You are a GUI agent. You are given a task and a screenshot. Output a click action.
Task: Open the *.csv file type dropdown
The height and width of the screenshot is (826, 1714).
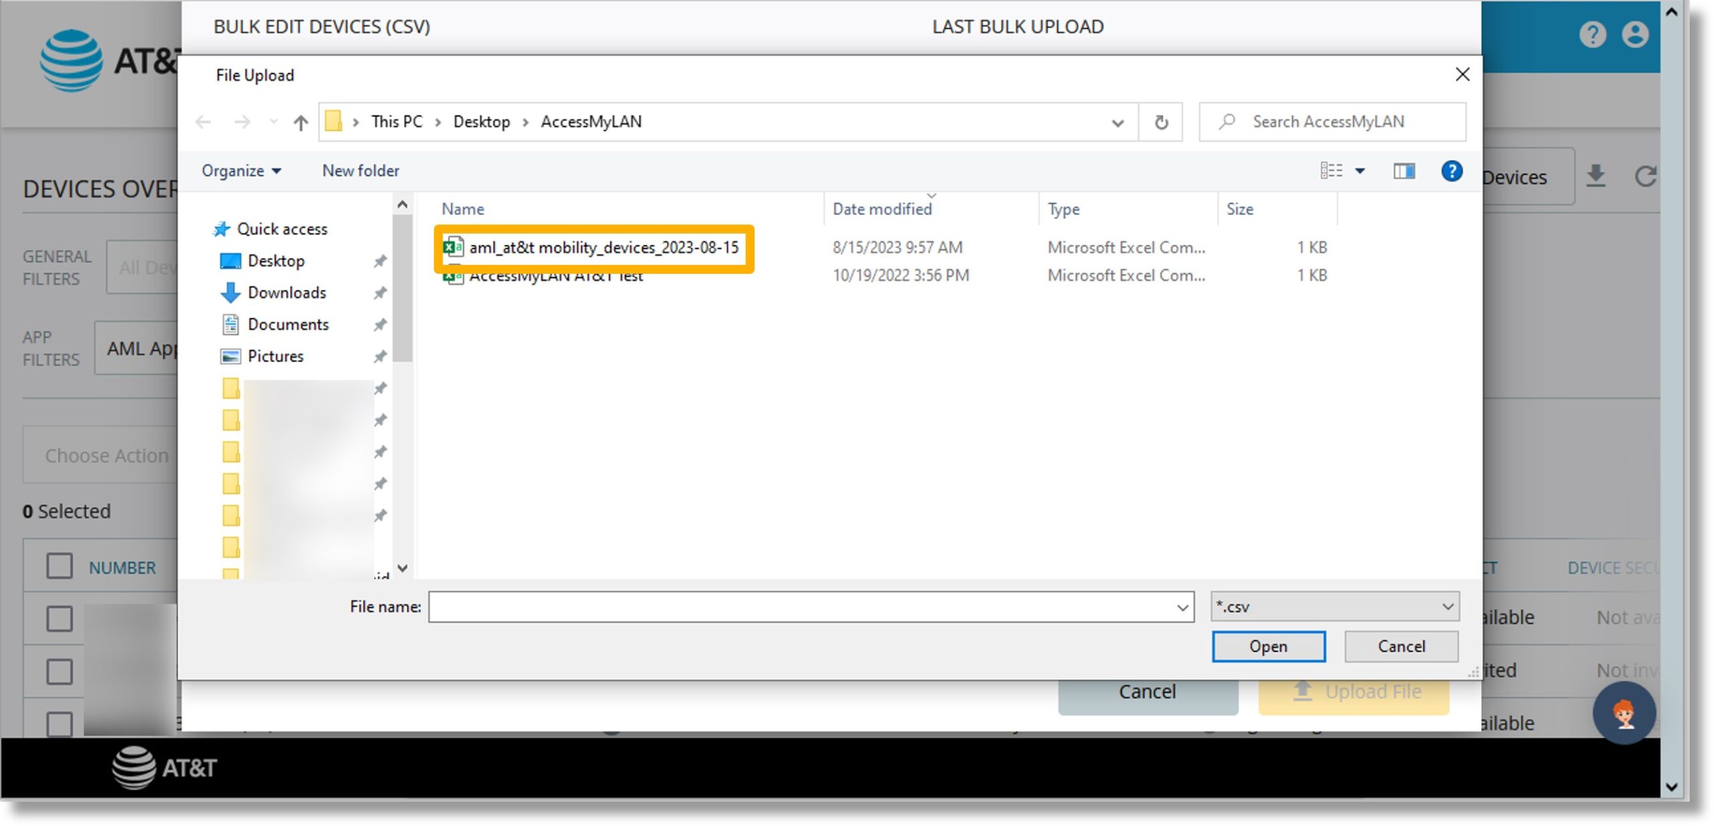point(1335,606)
